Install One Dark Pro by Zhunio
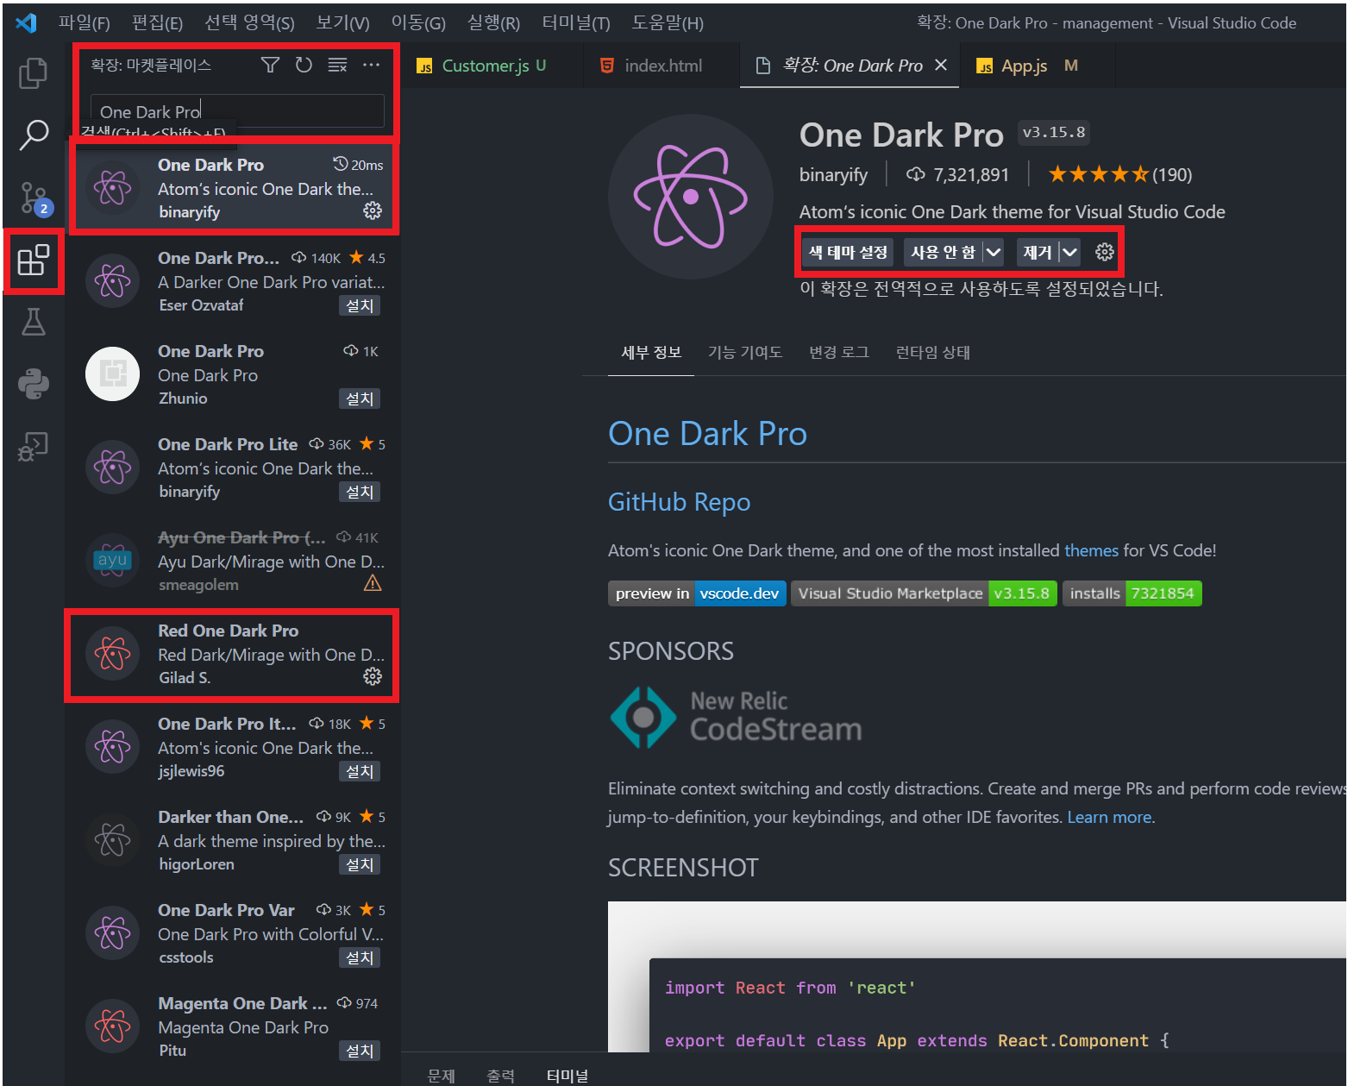 pyautogui.click(x=360, y=399)
